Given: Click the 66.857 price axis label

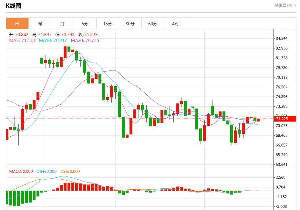Looking at the screenshot, I should tap(282, 145).
